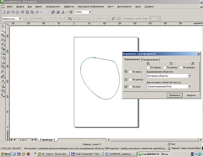Select the Polygon tool
The width and height of the screenshot is (203, 157).
click(3, 62)
